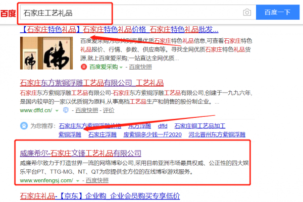Screen dimensions: 303x202
Task: Click 百度快照 under the Aicaigou result
Action: pos(140,67)
